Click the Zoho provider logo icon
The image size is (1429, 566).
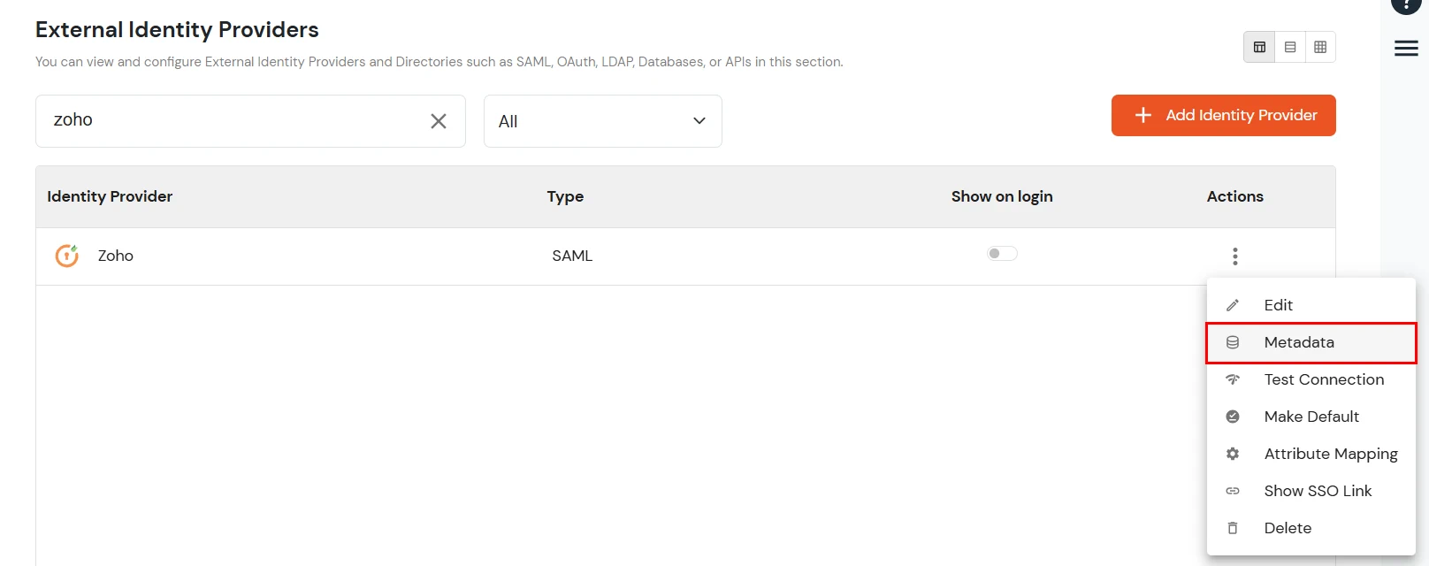(67, 256)
